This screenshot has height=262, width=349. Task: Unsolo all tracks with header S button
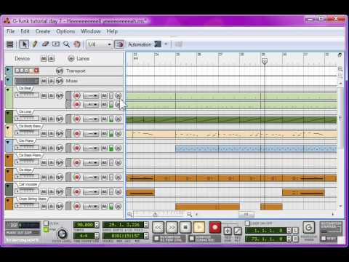(51, 58)
